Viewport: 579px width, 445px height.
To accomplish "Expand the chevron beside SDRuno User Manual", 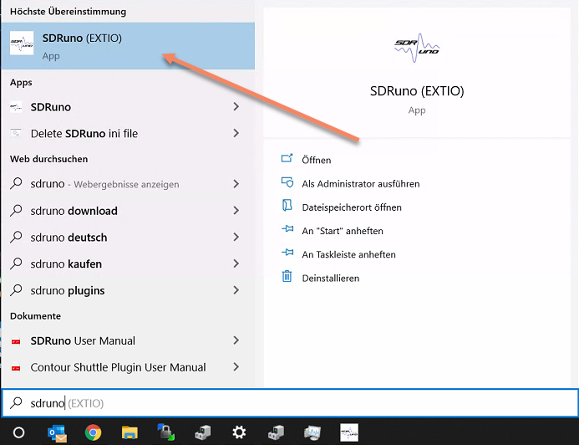I will 236,340.
